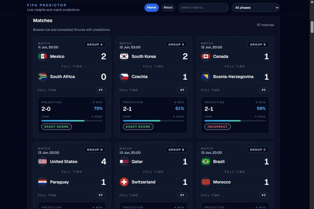This screenshot has width=314, height=209.
Task: Click the confidence bar in Mexico prediction
Action: 72,121
